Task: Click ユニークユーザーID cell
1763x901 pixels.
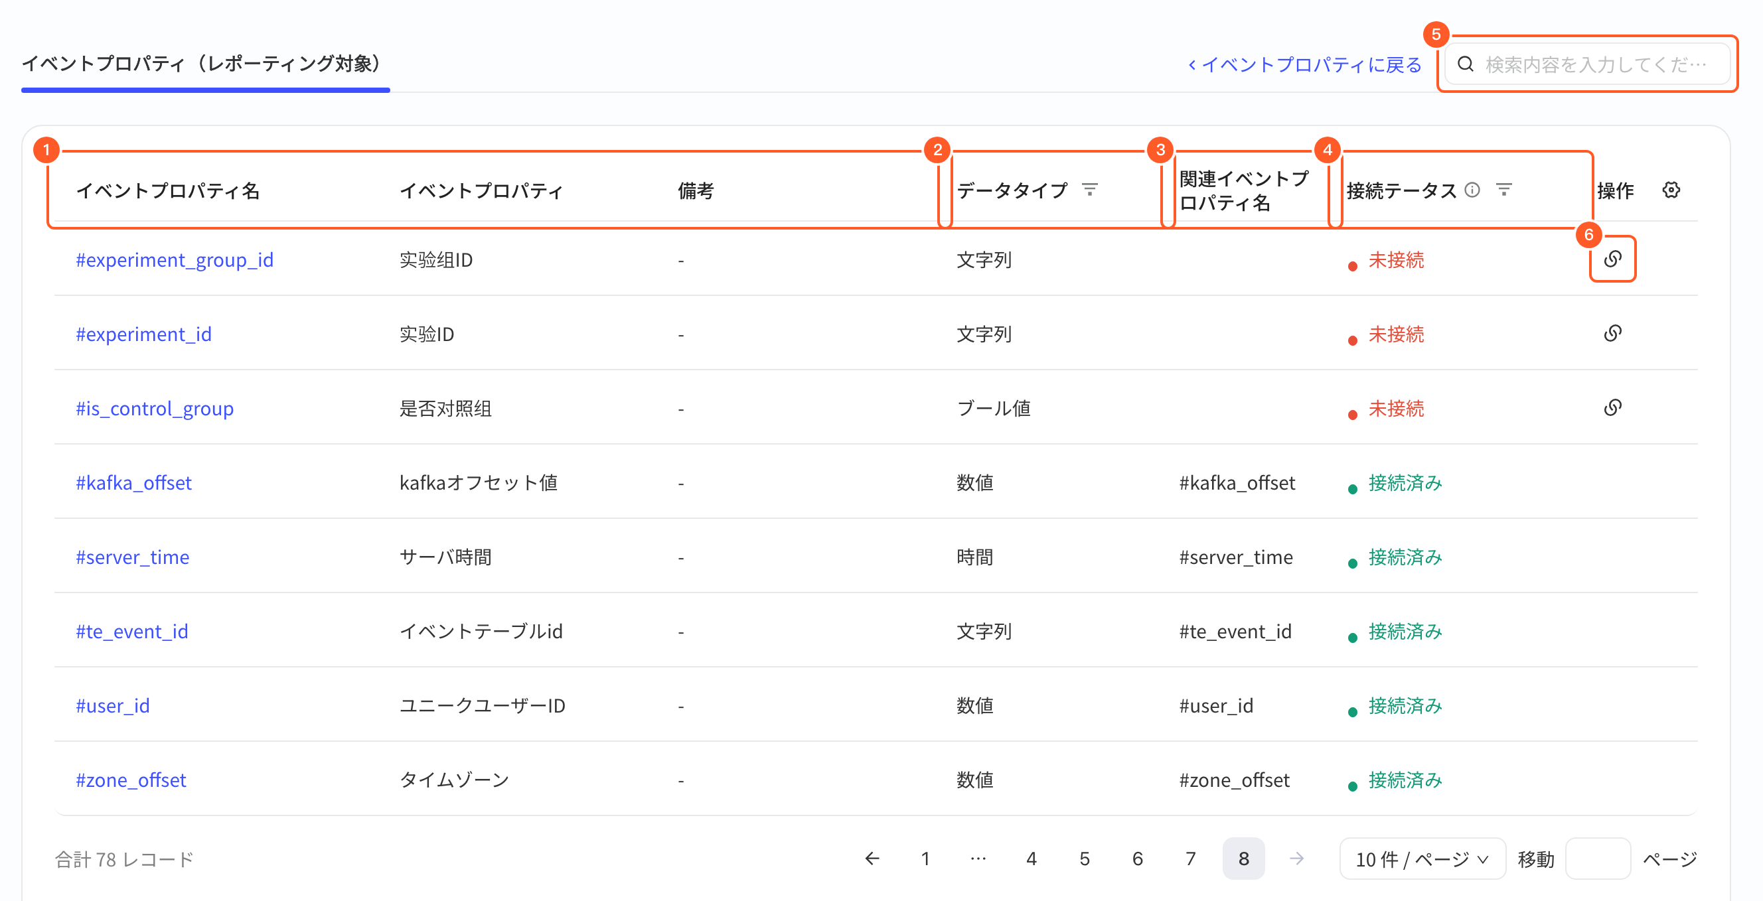Action: pyautogui.click(x=483, y=705)
